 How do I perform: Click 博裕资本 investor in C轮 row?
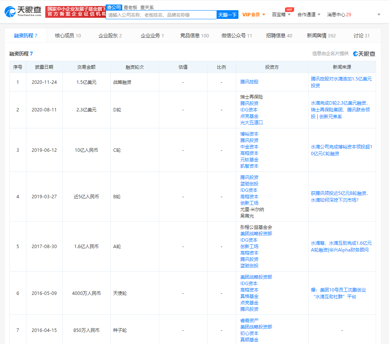pyautogui.click(x=249, y=134)
